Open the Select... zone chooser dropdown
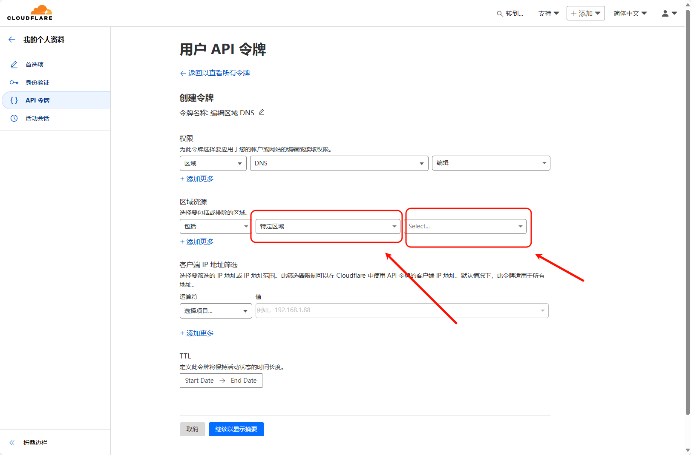Viewport: 691px width, 455px height. pyautogui.click(x=465, y=226)
